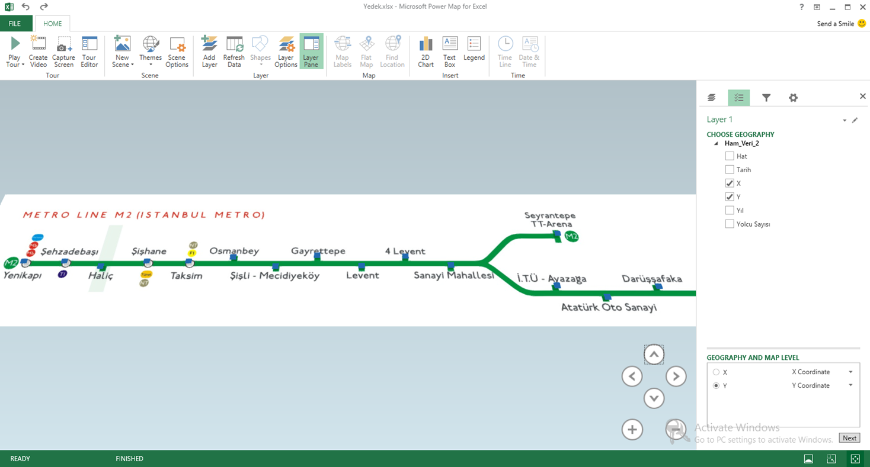Click Add Layer button
This screenshot has width=870, height=467.
tap(209, 52)
